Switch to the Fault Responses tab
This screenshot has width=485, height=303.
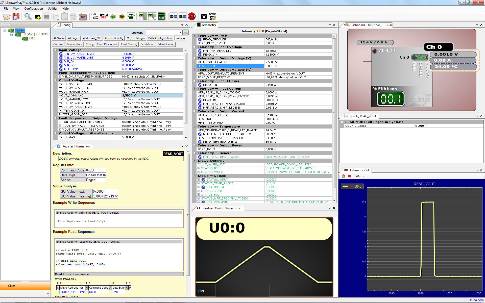tap(107, 44)
